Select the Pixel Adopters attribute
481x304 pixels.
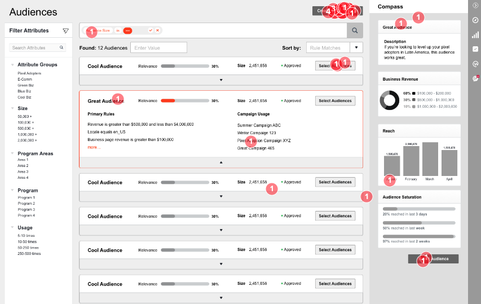(29, 73)
